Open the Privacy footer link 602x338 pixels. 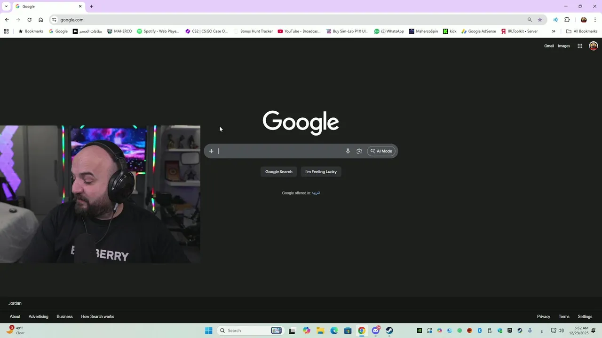tap(544, 316)
